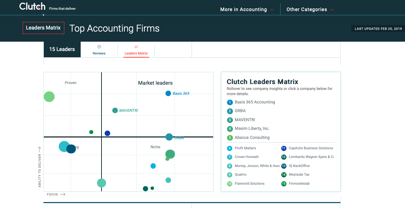
Task: Click the number 5 badge for Abacus Consulting
Action: 230,138
